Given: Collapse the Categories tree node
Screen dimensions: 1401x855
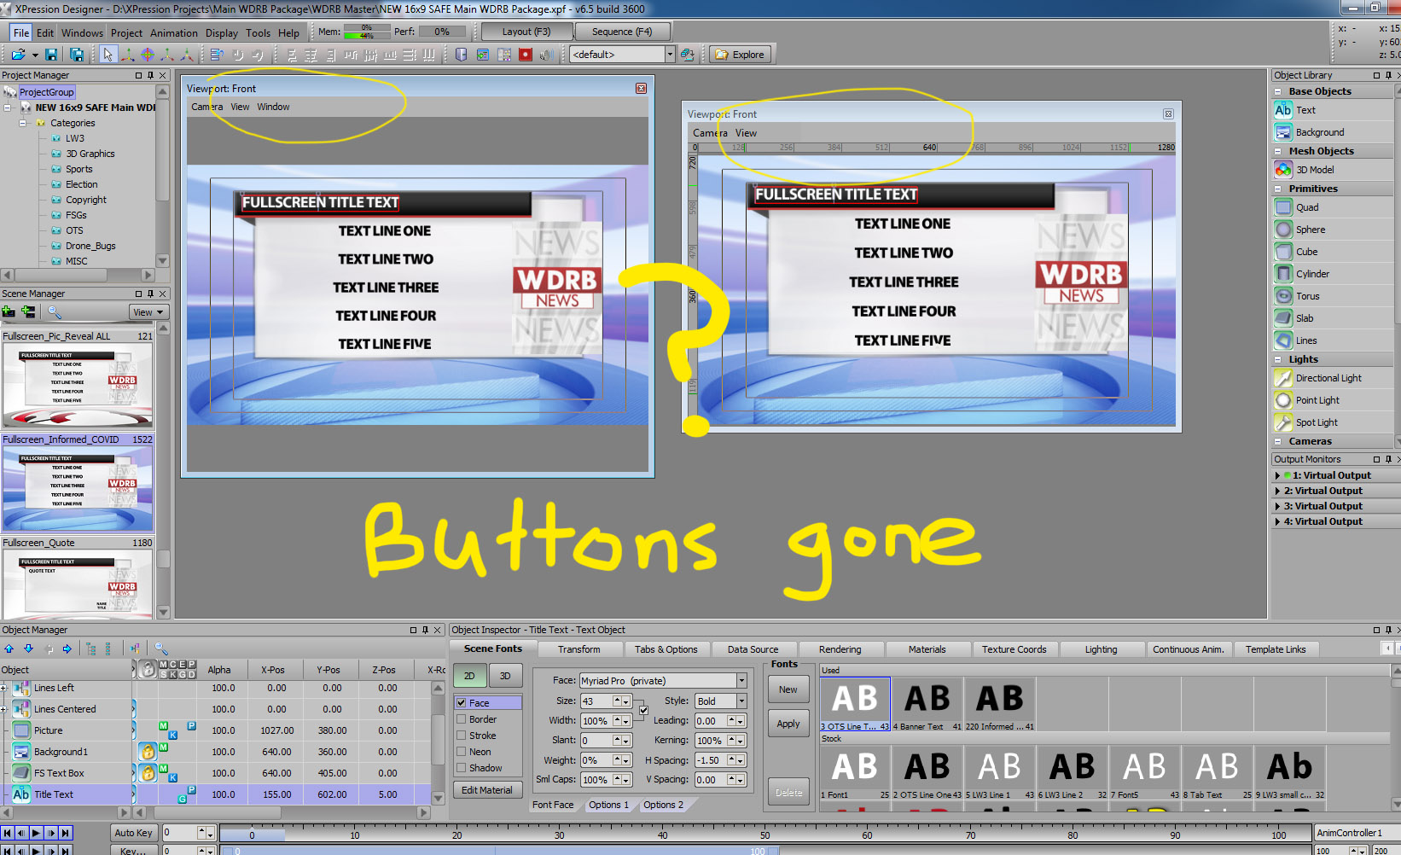Looking at the screenshot, I should tap(23, 123).
